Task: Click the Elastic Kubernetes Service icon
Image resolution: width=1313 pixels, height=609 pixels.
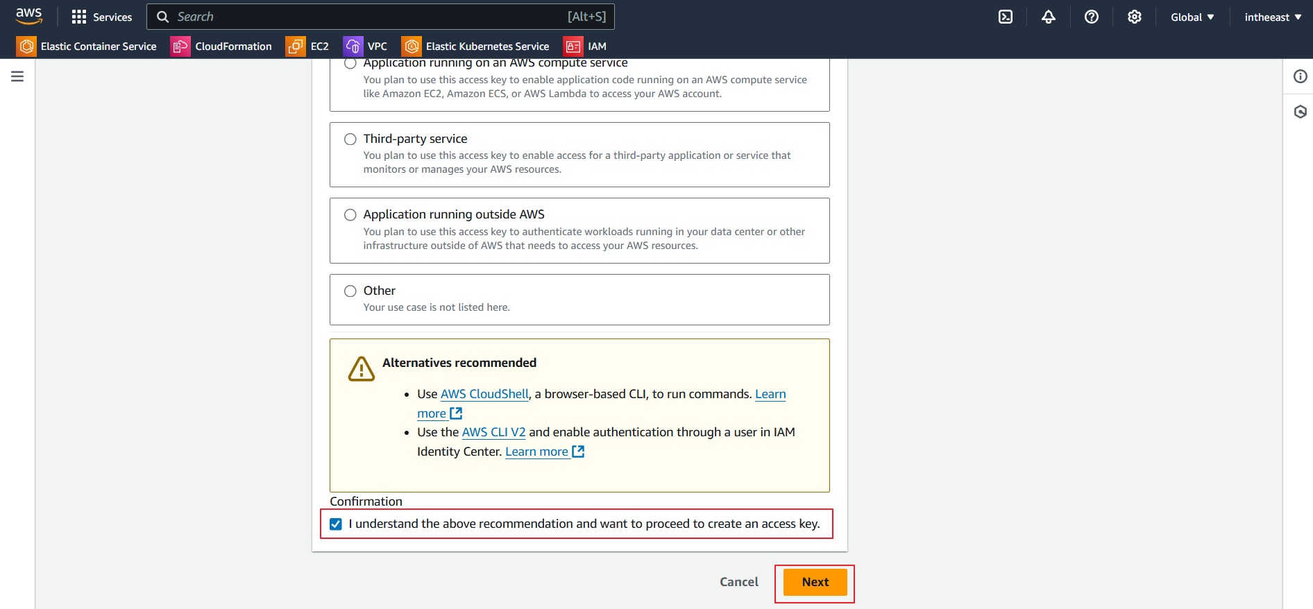Action: (412, 46)
